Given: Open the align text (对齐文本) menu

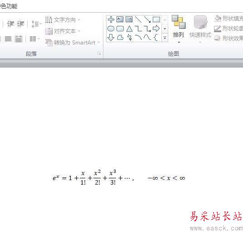Looking at the screenshot, I should point(63,31).
